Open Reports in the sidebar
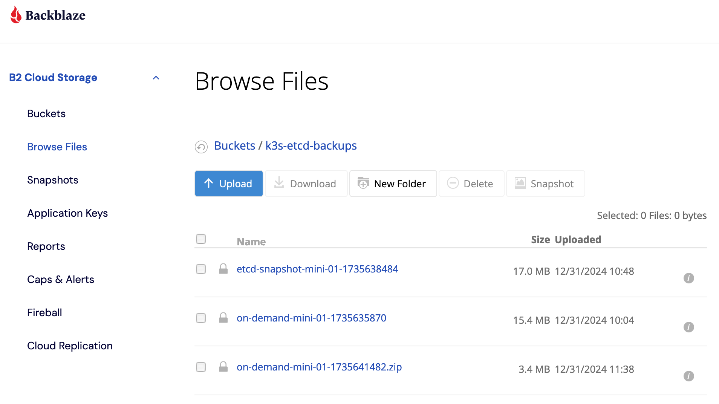 click(x=46, y=246)
